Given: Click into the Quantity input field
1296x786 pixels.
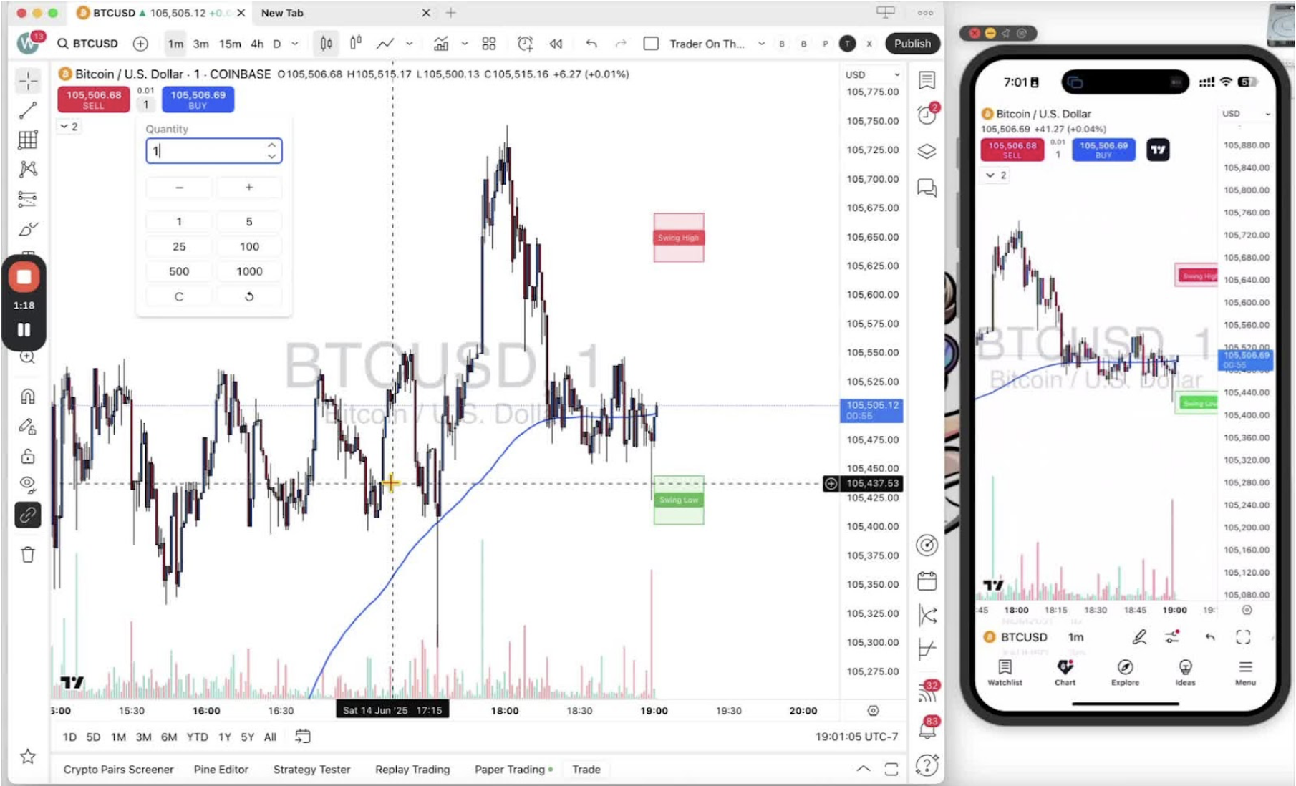Looking at the screenshot, I should point(213,150).
